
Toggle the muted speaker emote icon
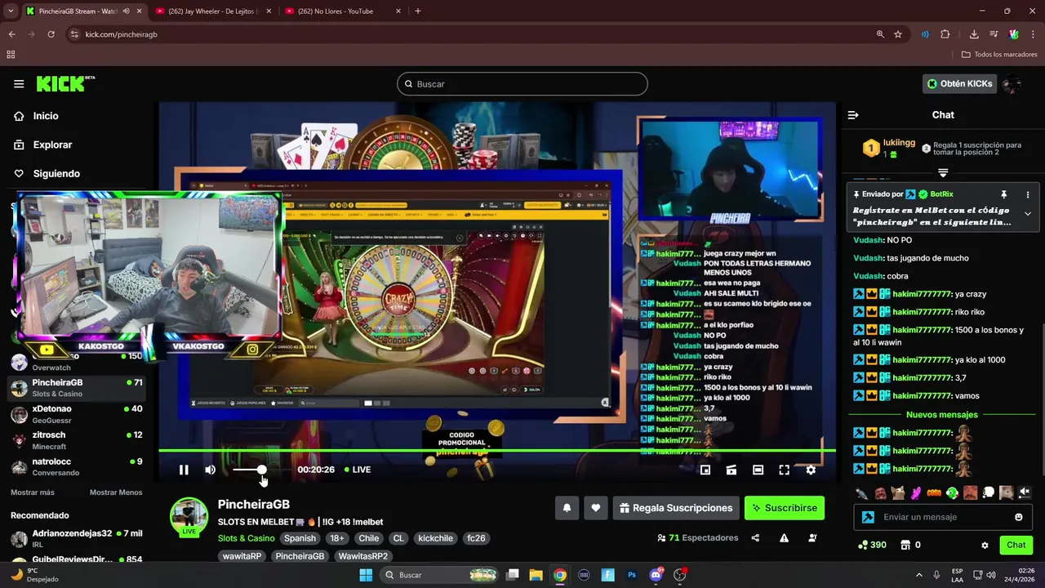pos(1025,492)
